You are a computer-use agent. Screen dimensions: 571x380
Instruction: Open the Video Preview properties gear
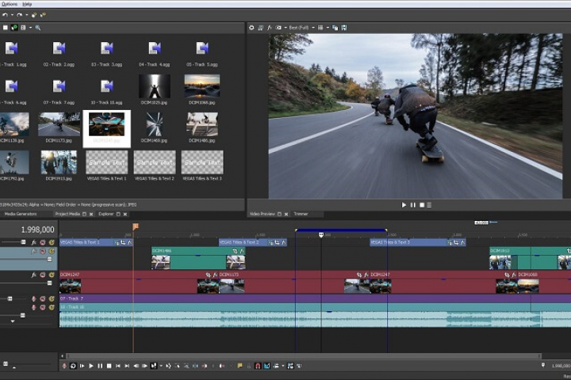pyautogui.click(x=251, y=27)
